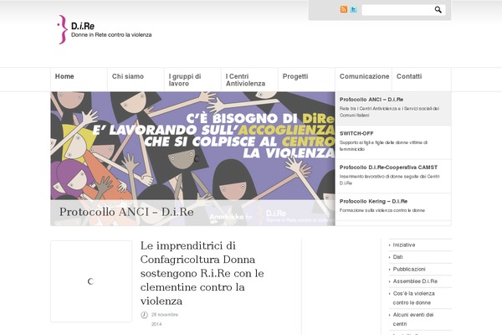Open the RSS feed icon

click(x=344, y=9)
